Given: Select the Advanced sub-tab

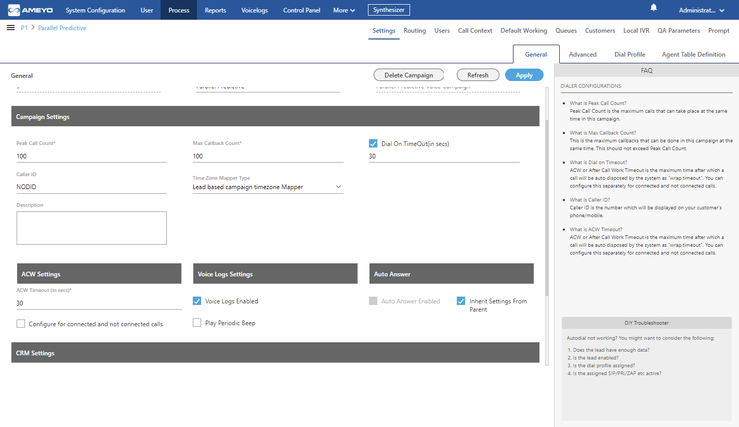Looking at the screenshot, I should coord(583,54).
